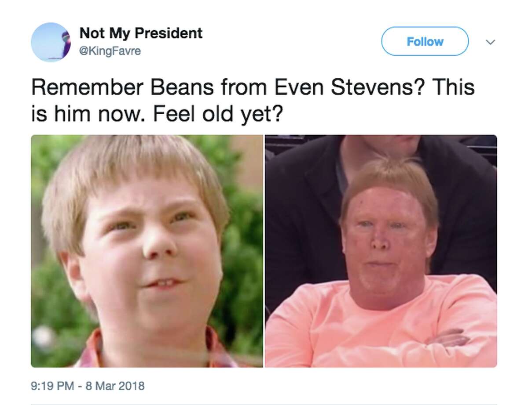Click the Follow button

click(425, 41)
